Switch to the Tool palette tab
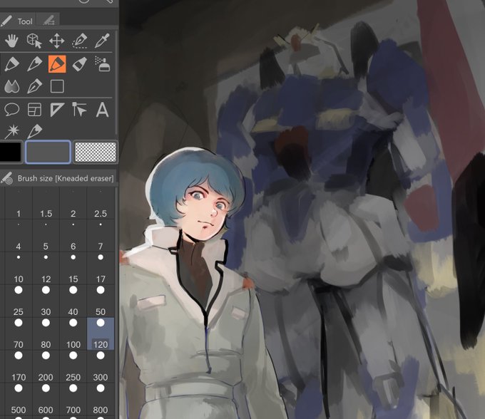Image resolution: width=485 pixels, height=419 pixels. (x=18, y=21)
